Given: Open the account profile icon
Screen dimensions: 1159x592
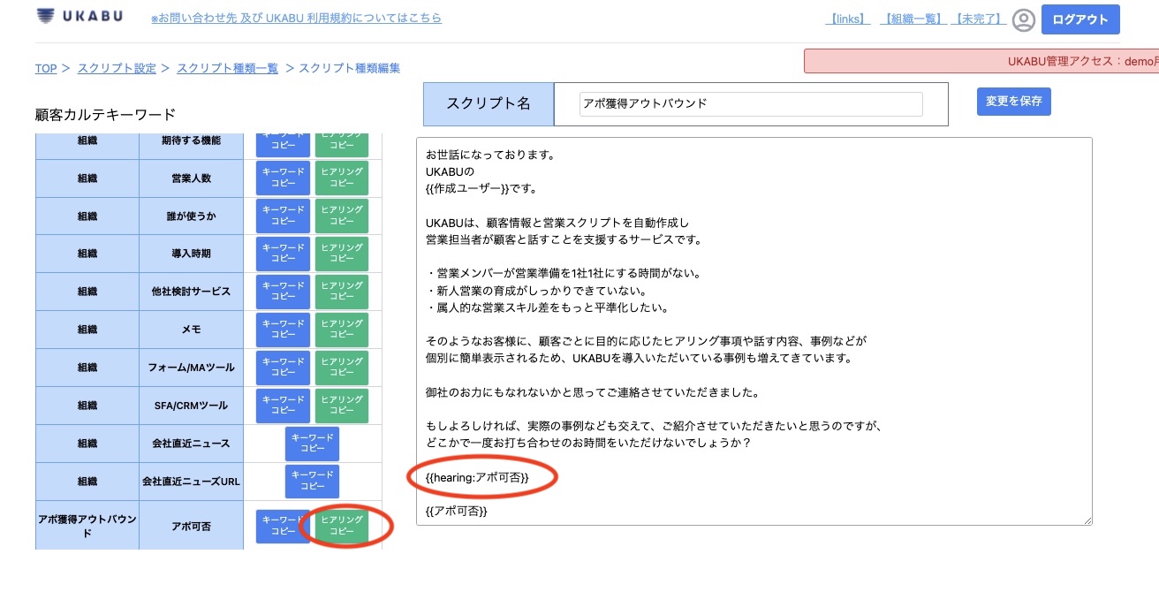Looking at the screenshot, I should pyautogui.click(x=1024, y=19).
